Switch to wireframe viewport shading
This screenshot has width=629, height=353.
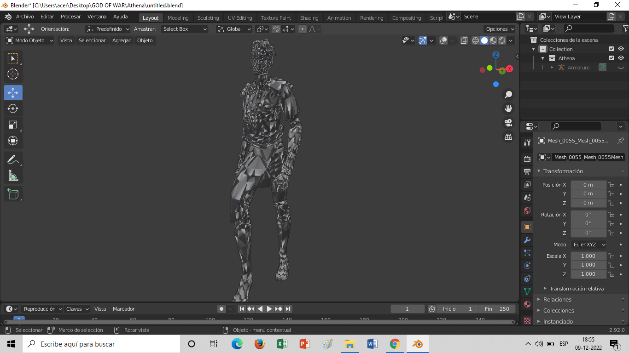pos(476,40)
